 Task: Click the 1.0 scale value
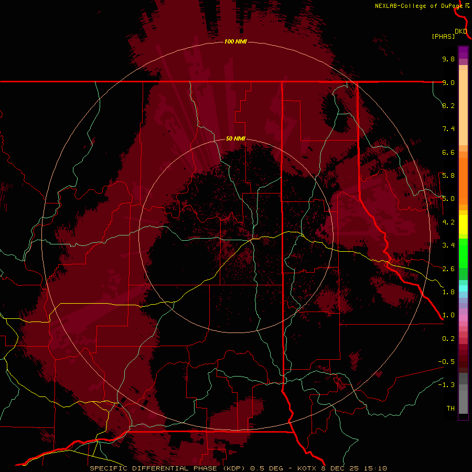click(448, 315)
